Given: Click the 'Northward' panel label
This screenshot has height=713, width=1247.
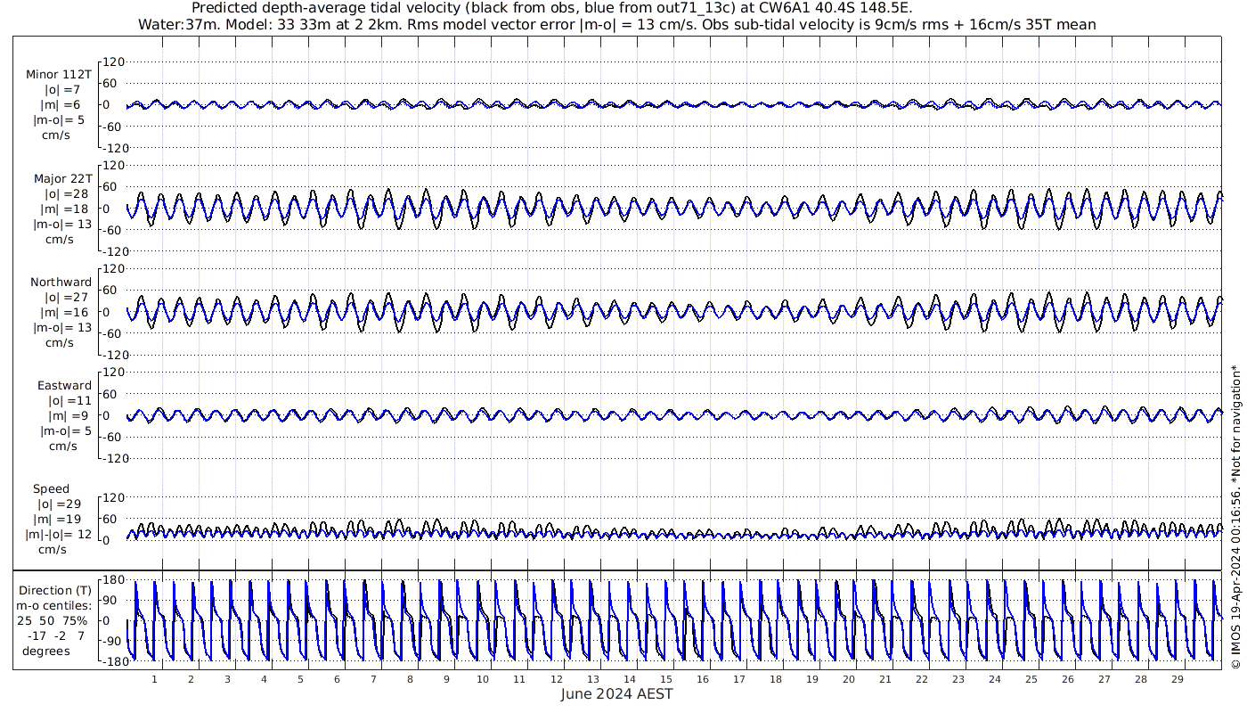Looking at the screenshot, I should pos(61,282).
